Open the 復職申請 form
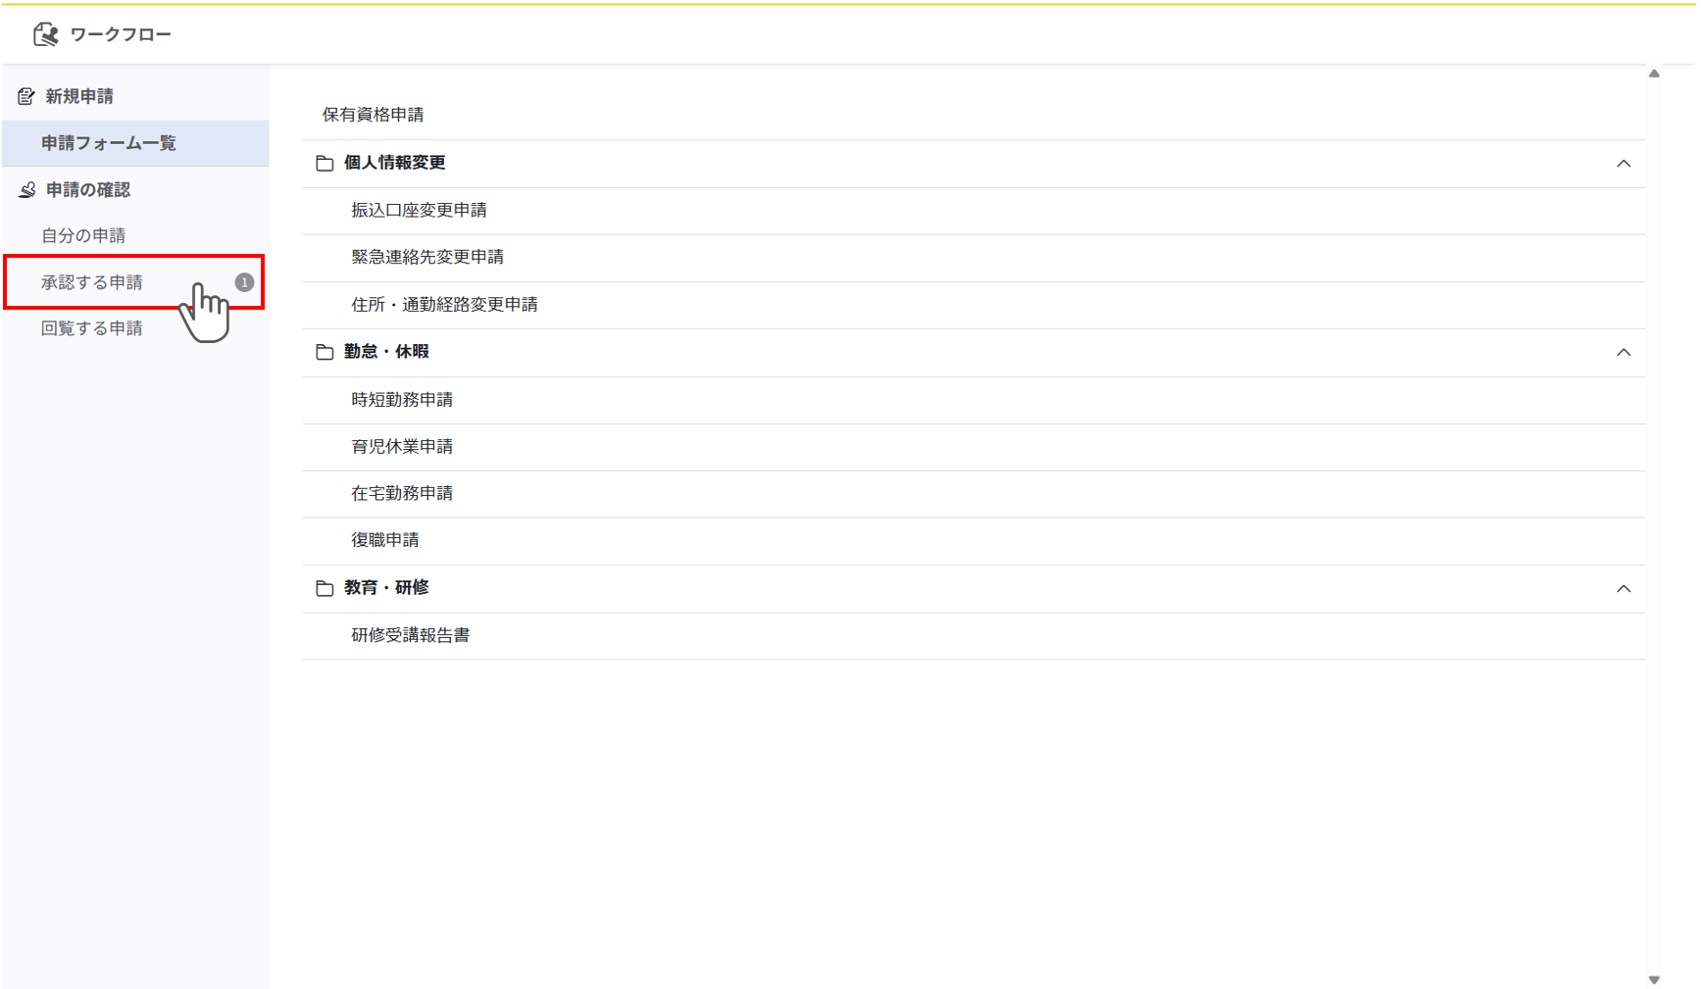The height and width of the screenshot is (989, 1702). 974,541
